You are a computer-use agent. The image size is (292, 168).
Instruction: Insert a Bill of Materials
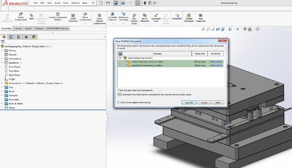click(144, 18)
